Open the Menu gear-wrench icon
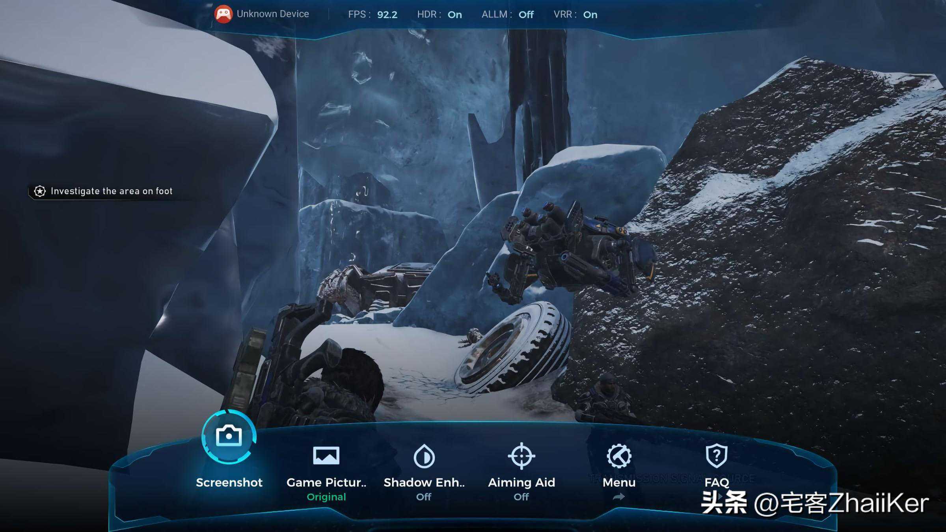Screen dimensions: 946x532 click(x=619, y=456)
